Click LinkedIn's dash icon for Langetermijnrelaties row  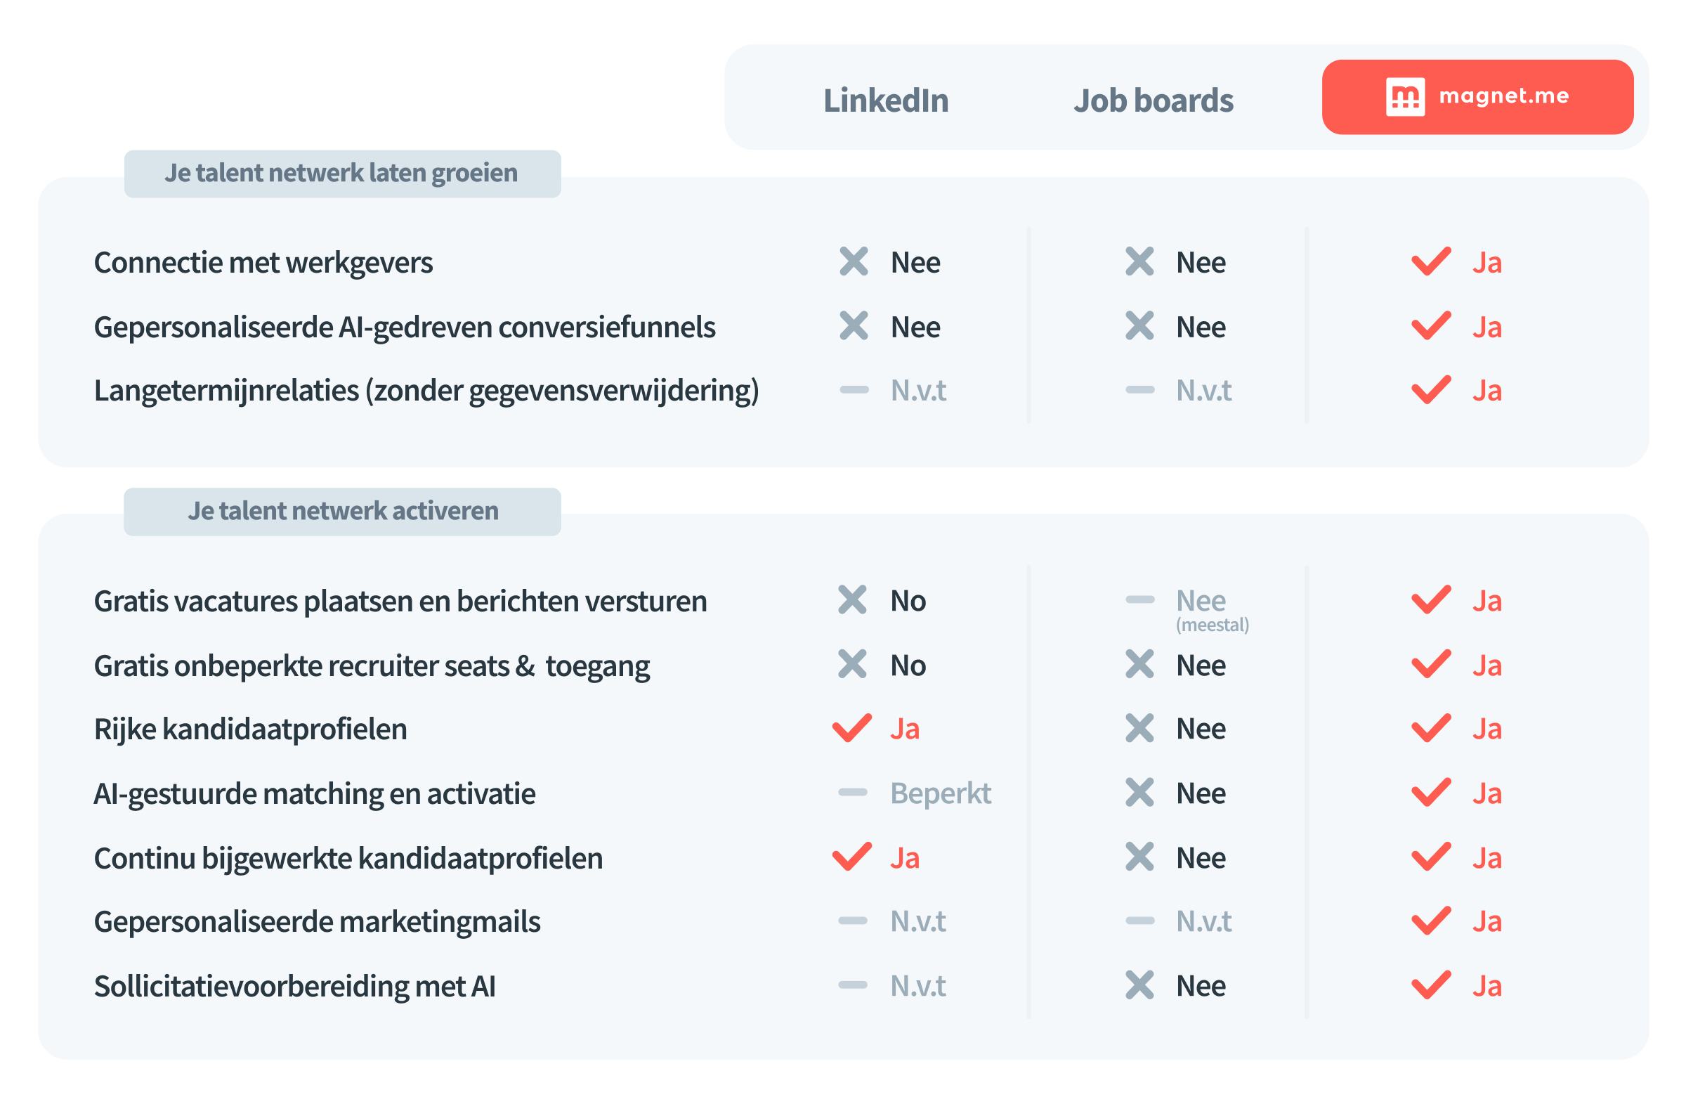point(854,390)
